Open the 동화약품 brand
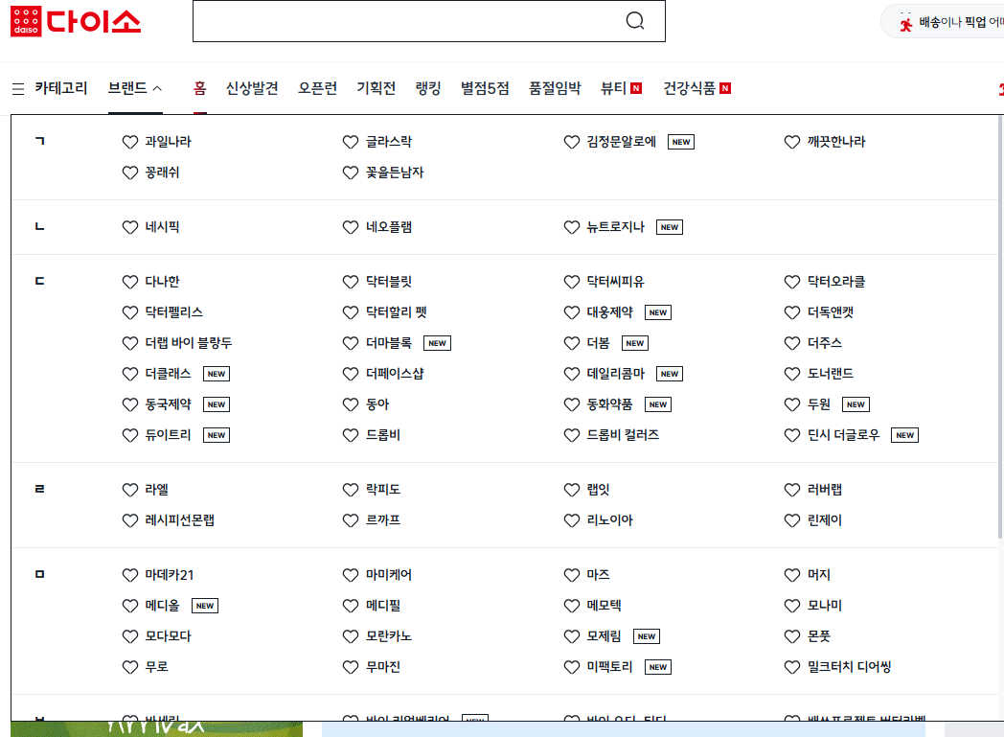 609,404
